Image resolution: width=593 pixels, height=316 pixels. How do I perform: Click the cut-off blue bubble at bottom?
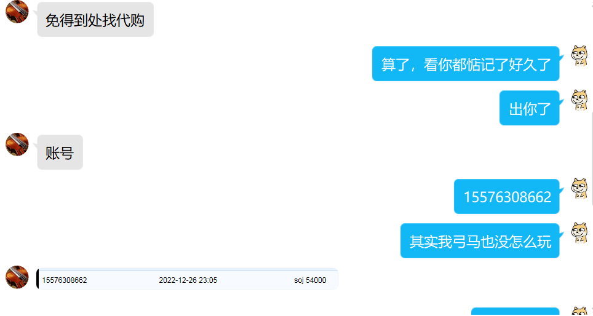tap(515, 312)
